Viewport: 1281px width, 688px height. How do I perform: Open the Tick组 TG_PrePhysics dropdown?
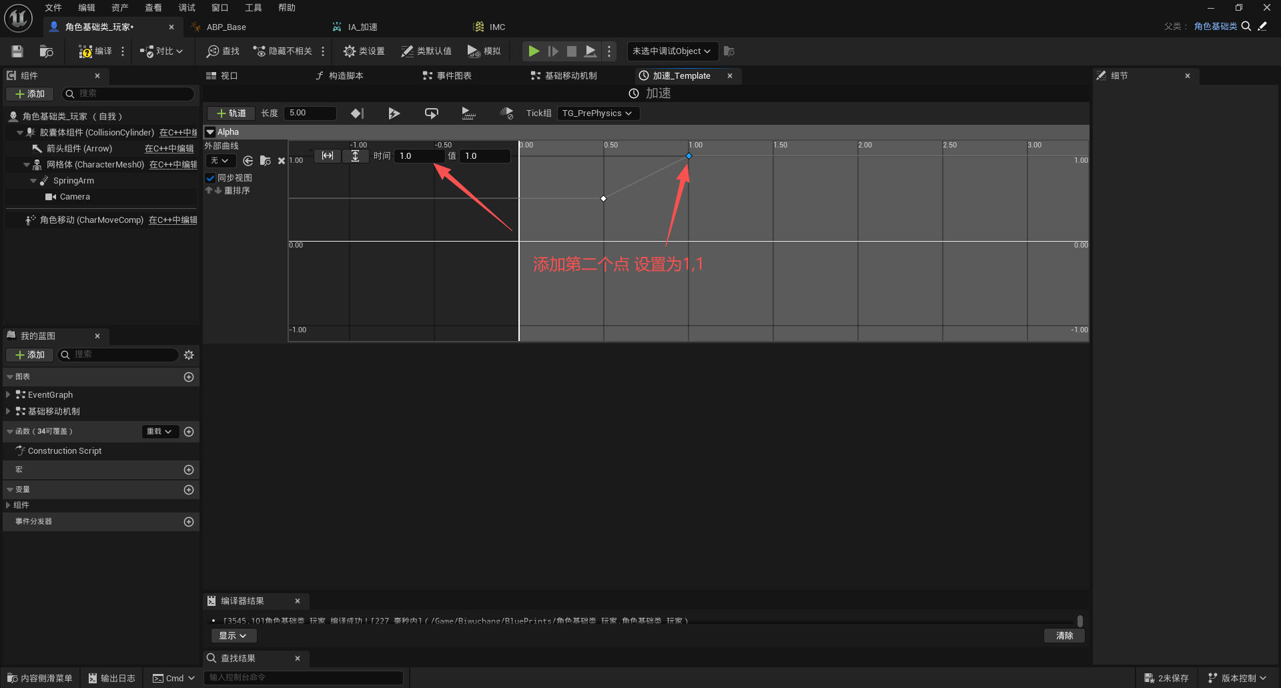coord(598,113)
